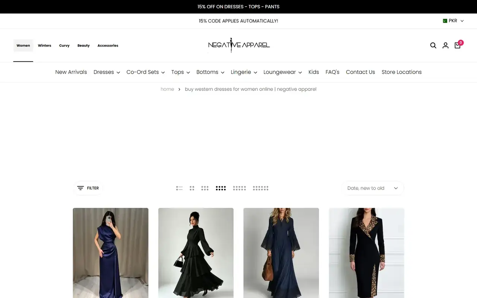Switch to list view layout icon
The width and height of the screenshot is (477, 298).
point(179,188)
